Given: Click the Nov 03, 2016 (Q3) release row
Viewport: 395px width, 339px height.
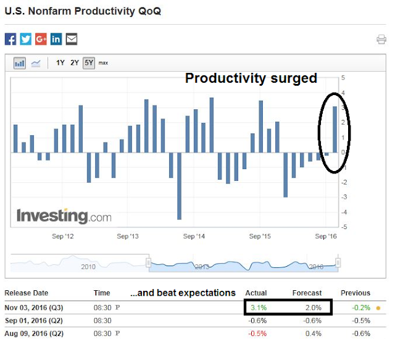Looking at the screenshot, I should pos(195,308).
